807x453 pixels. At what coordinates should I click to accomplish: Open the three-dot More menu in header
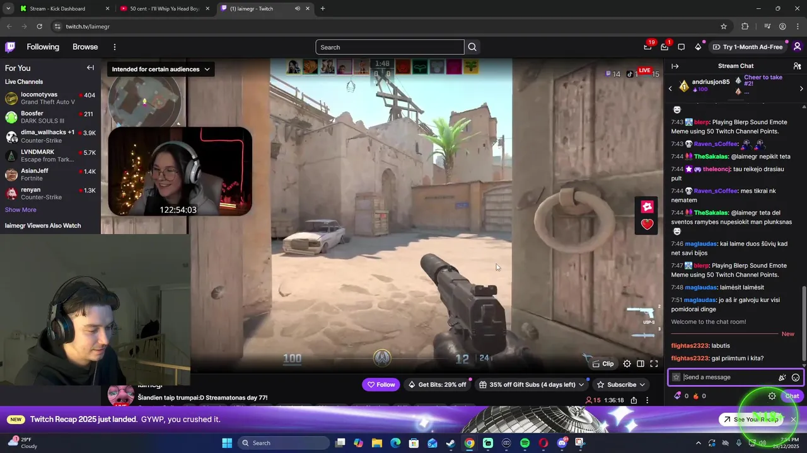point(114,47)
